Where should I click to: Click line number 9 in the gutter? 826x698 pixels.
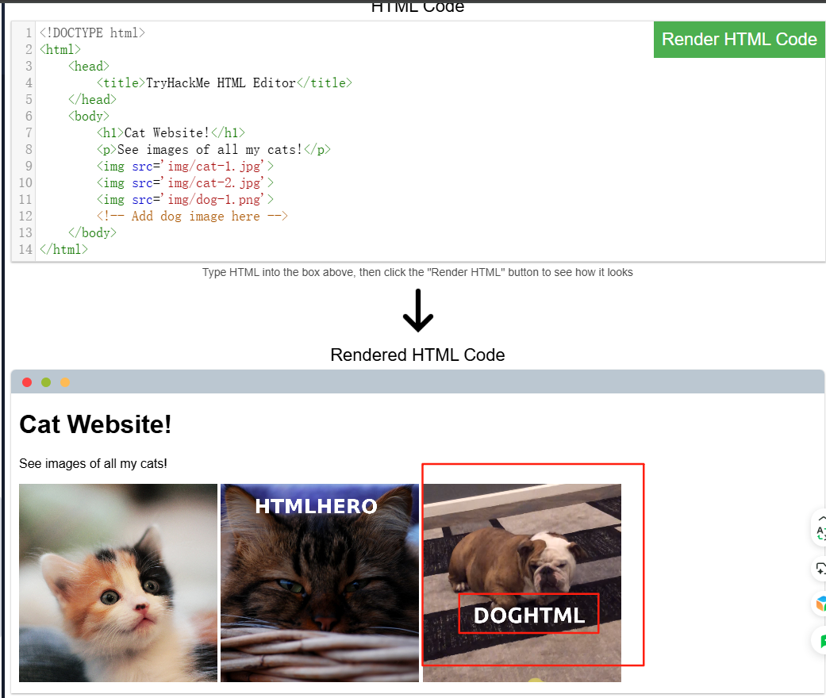(29, 166)
